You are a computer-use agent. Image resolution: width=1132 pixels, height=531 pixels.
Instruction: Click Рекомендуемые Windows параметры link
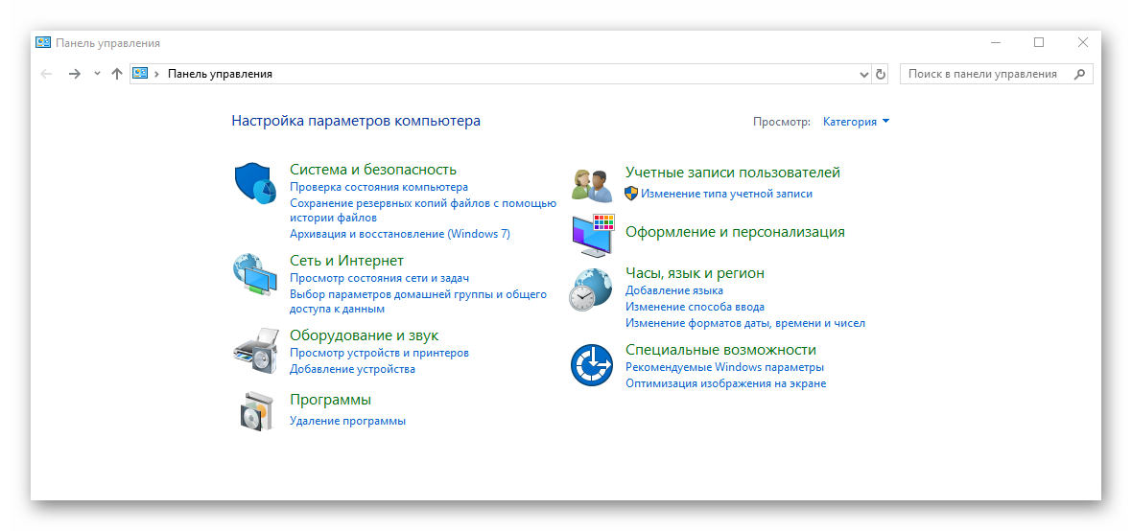click(725, 367)
